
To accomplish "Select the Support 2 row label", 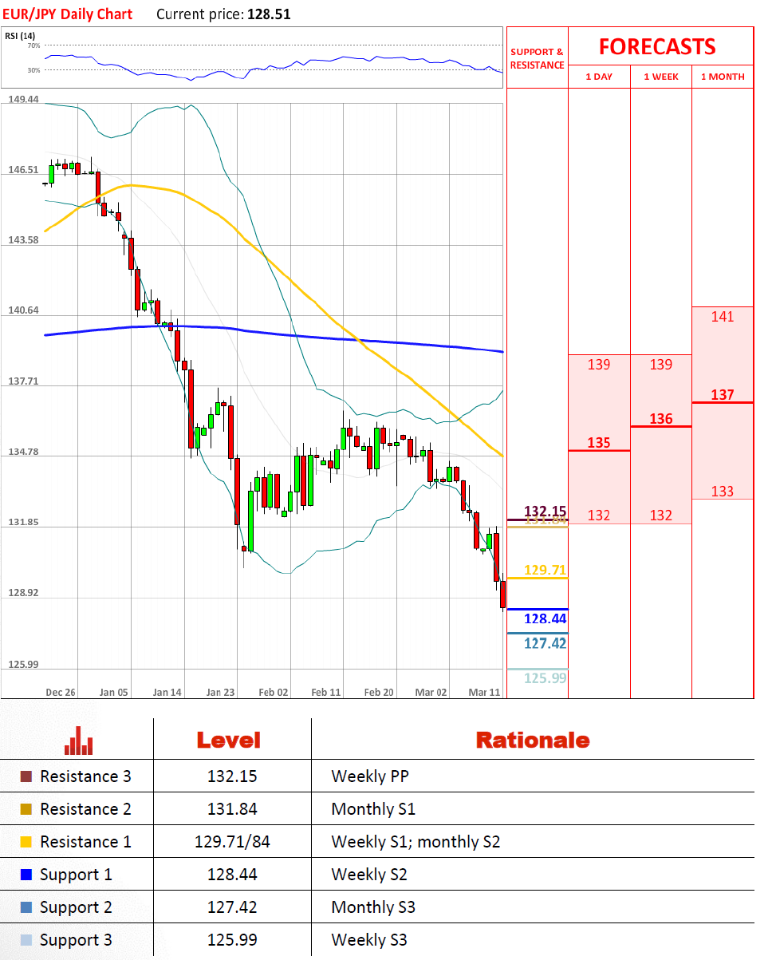I will 76,907.
